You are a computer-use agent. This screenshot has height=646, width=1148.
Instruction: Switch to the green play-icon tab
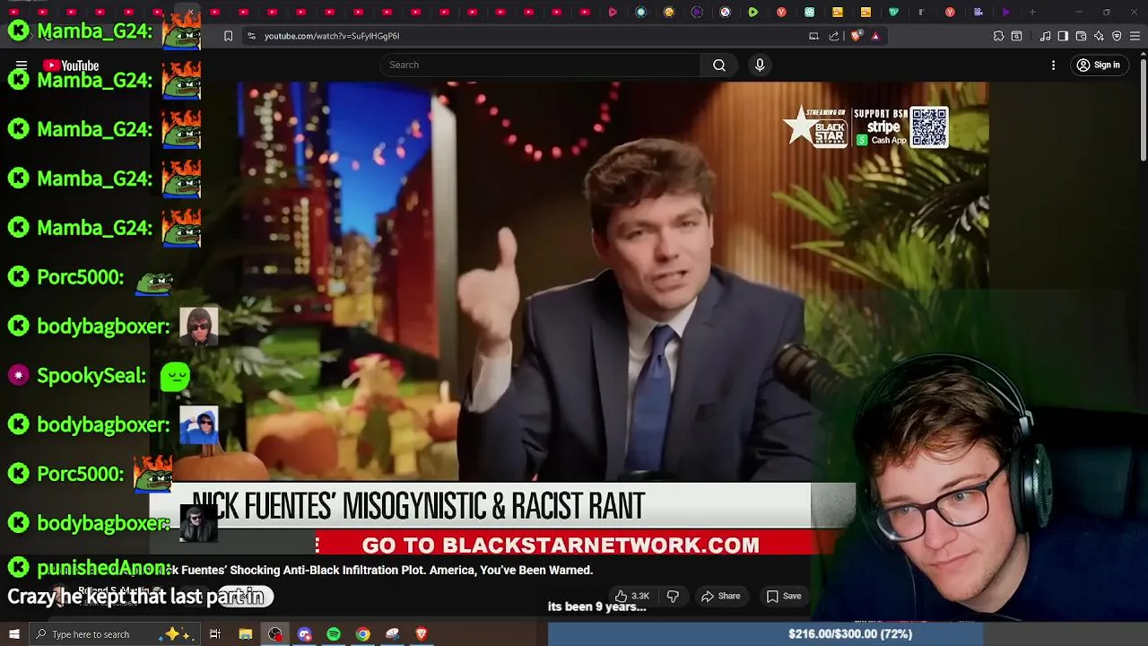[753, 13]
